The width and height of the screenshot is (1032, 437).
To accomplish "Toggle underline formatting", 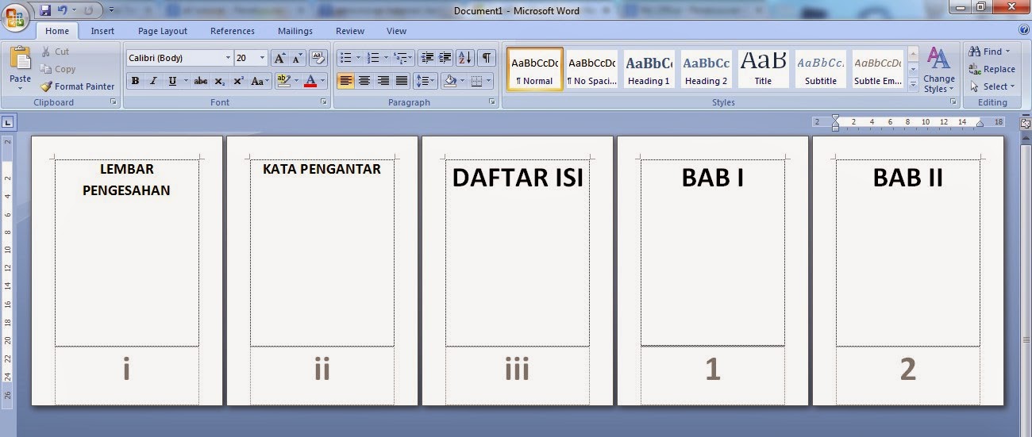I will [x=171, y=81].
